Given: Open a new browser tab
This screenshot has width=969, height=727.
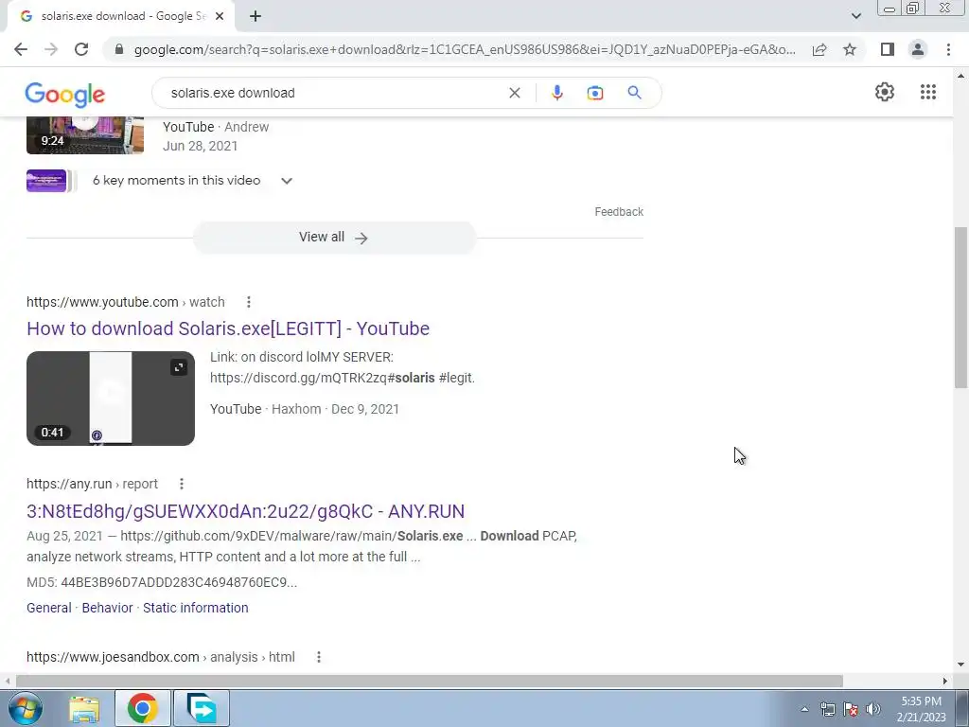Looking at the screenshot, I should pyautogui.click(x=255, y=16).
